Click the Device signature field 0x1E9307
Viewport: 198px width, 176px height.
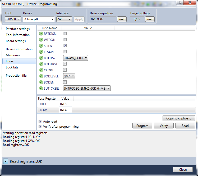pyautogui.click(x=103, y=19)
